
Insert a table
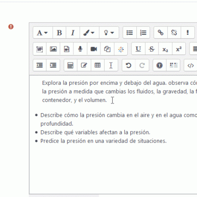(97, 65)
